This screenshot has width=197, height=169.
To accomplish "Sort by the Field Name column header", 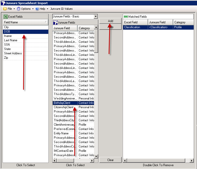I will point(26,22).
